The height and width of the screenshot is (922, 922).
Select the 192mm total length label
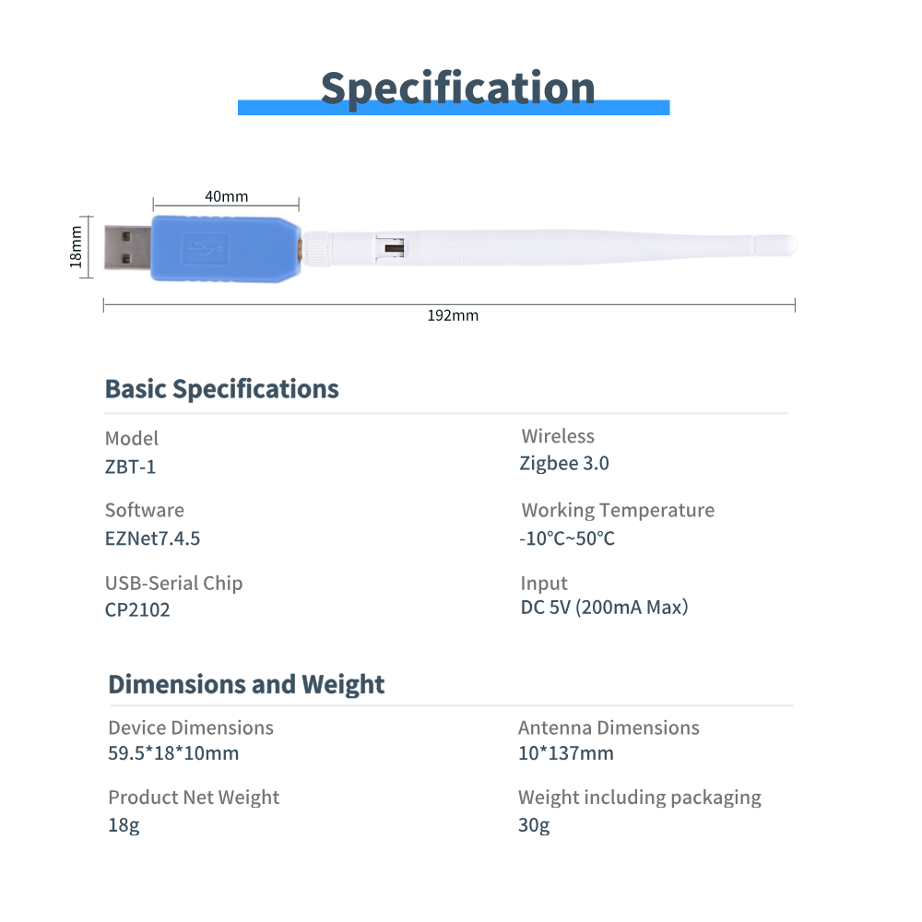(x=453, y=315)
